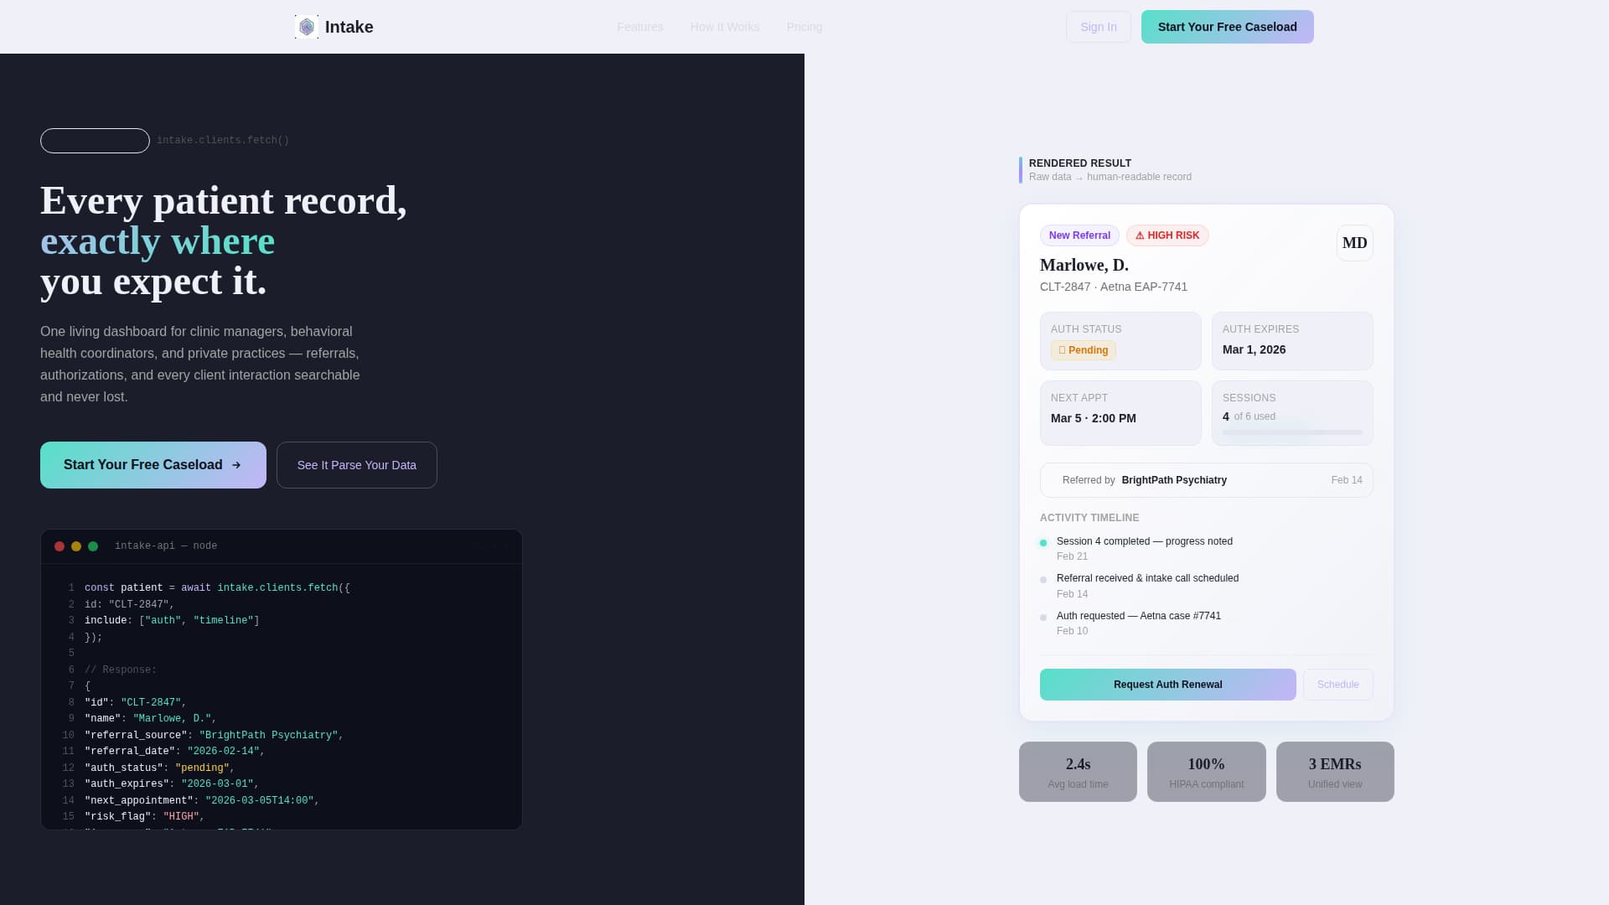
Task: Click the New Referral badge
Action: pos(1079,235)
